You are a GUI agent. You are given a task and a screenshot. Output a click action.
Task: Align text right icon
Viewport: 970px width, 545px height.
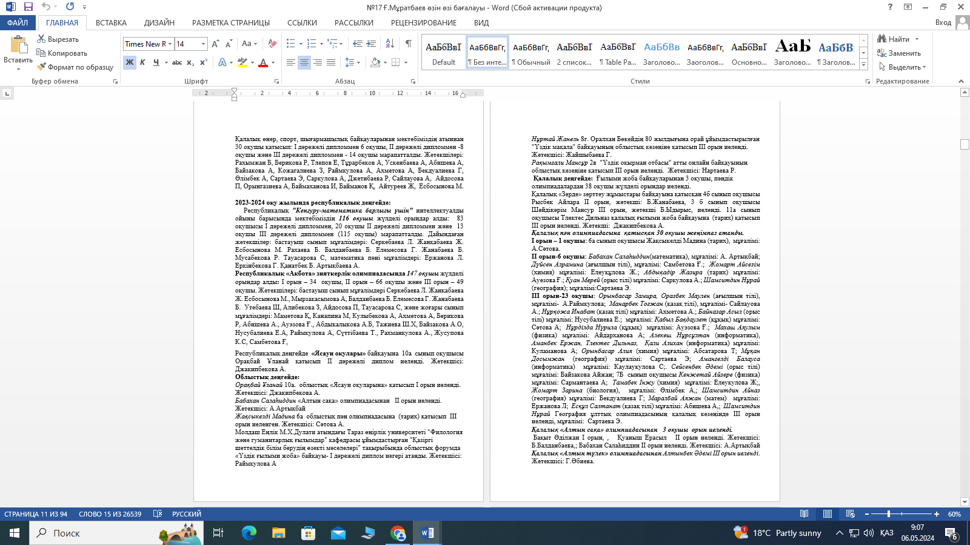tap(318, 62)
